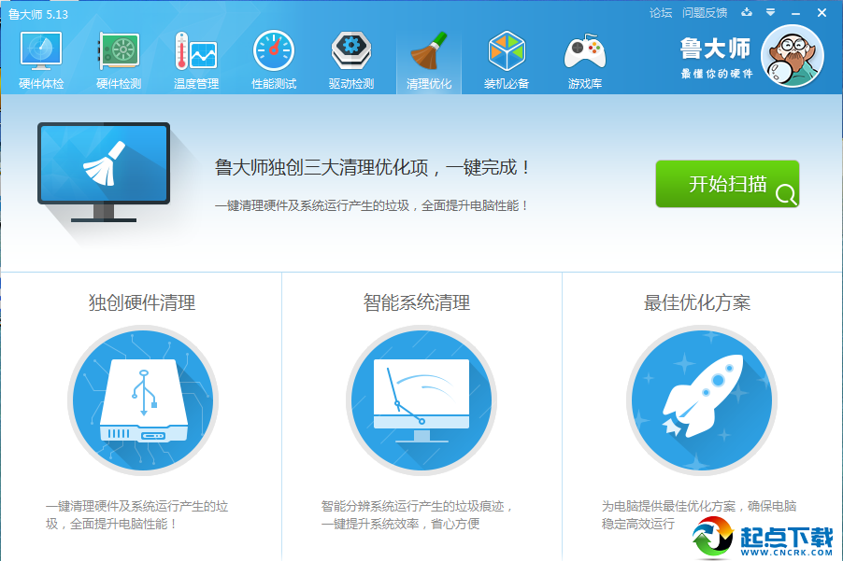Open 装机必备 essential software section
This screenshot has height=561, width=843.
pyautogui.click(x=507, y=60)
